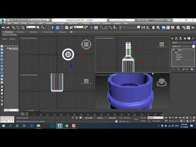Screen dimensions: 196x147
Task: Switch to Create command panel tab
Action: click(172, 38)
